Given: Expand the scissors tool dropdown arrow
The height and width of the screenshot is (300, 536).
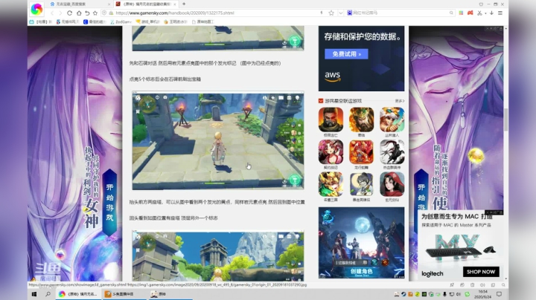Looking at the screenshot, I should [485, 13].
